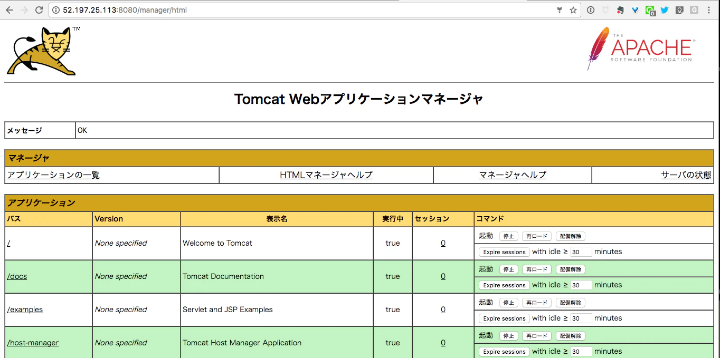Click idle minutes field in /examples row
720x358 pixels.
(581, 318)
